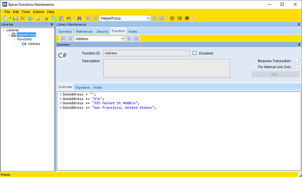Click the "355 Market St #900\n" code string
The height and width of the screenshot is (177, 302).
pyautogui.click(x=115, y=103)
